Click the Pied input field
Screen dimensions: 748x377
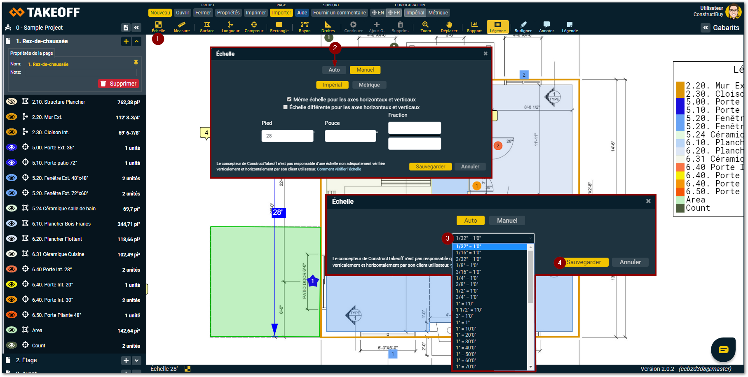coord(287,136)
